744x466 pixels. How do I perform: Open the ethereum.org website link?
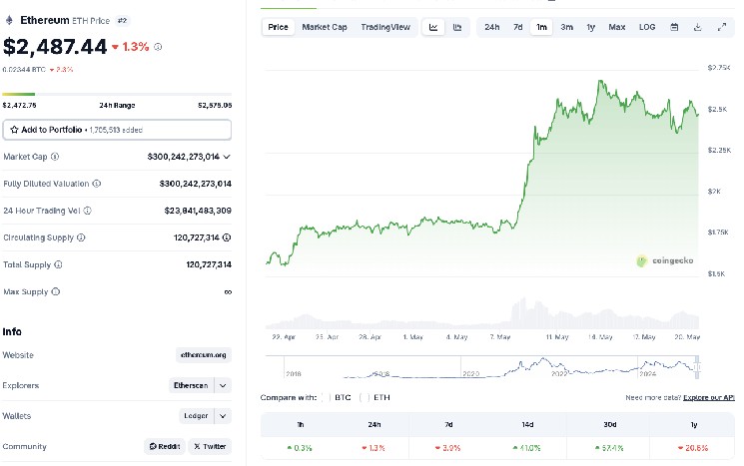pyautogui.click(x=204, y=354)
